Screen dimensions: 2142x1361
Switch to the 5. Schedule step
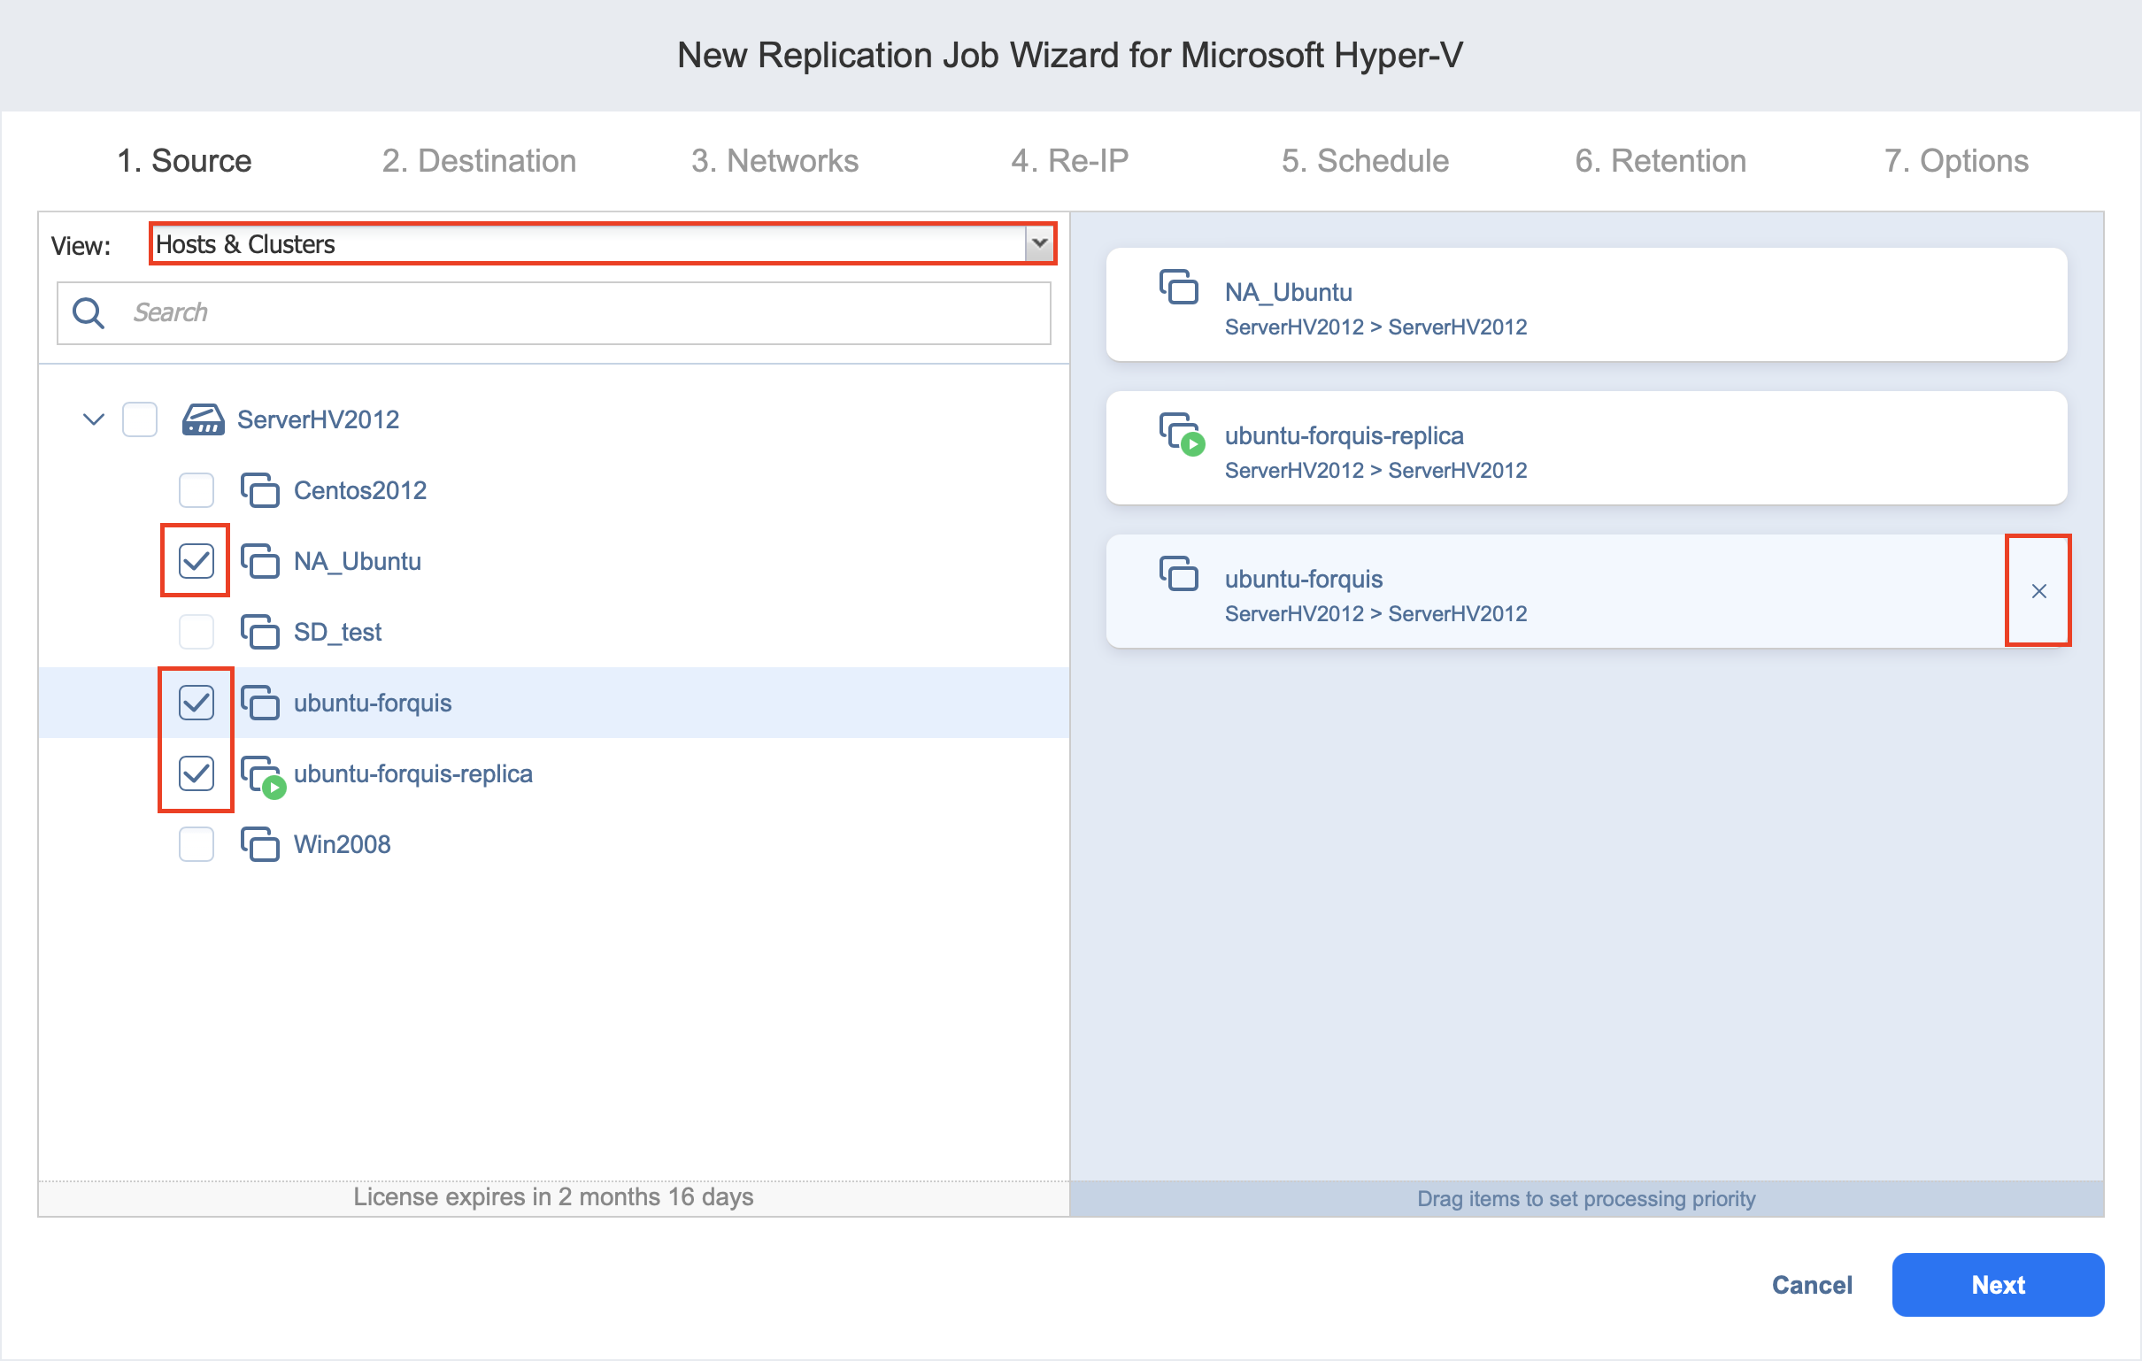(1365, 161)
